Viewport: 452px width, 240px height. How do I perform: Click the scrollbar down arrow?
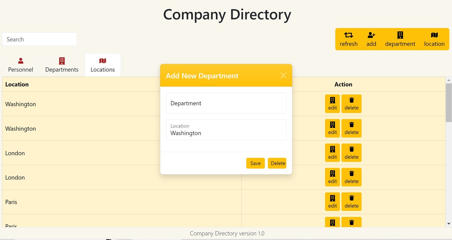click(x=448, y=223)
